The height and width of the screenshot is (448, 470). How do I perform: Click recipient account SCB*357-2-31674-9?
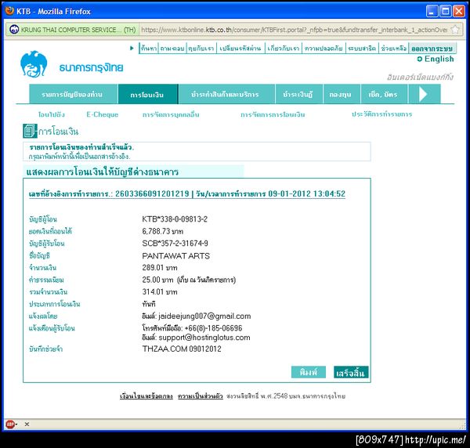point(175,243)
